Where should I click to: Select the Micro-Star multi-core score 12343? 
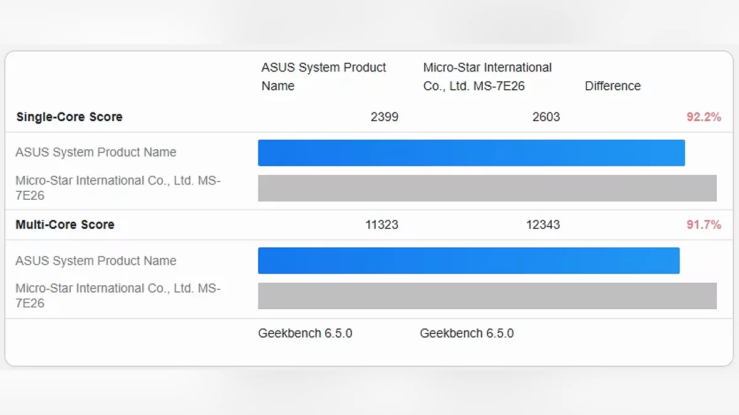click(543, 224)
